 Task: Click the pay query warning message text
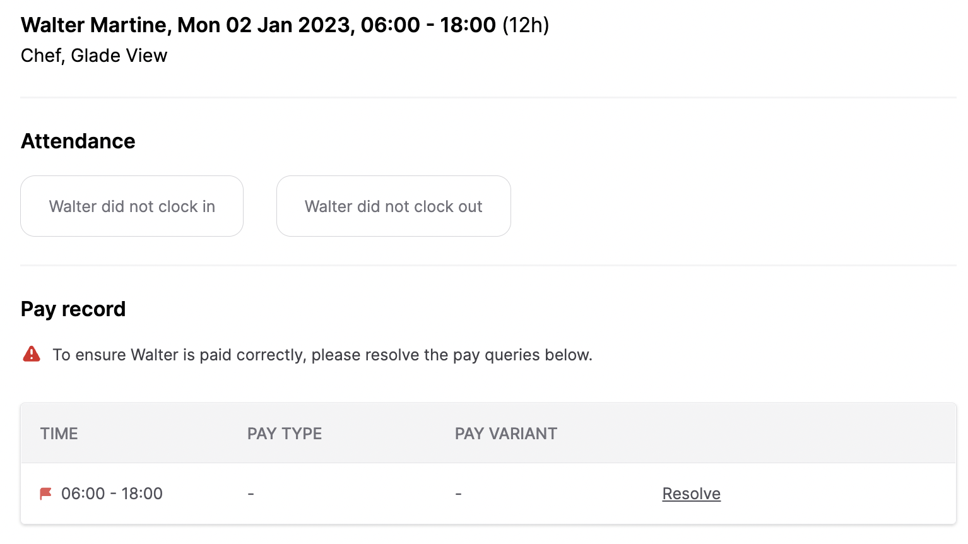point(322,354)
